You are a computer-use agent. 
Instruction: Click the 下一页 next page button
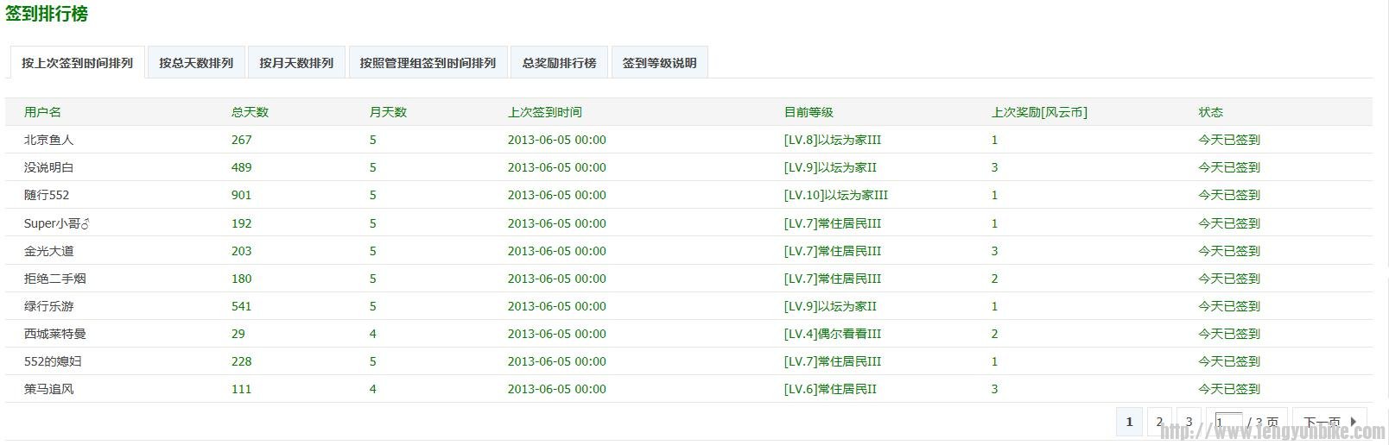pos(1329,422)
